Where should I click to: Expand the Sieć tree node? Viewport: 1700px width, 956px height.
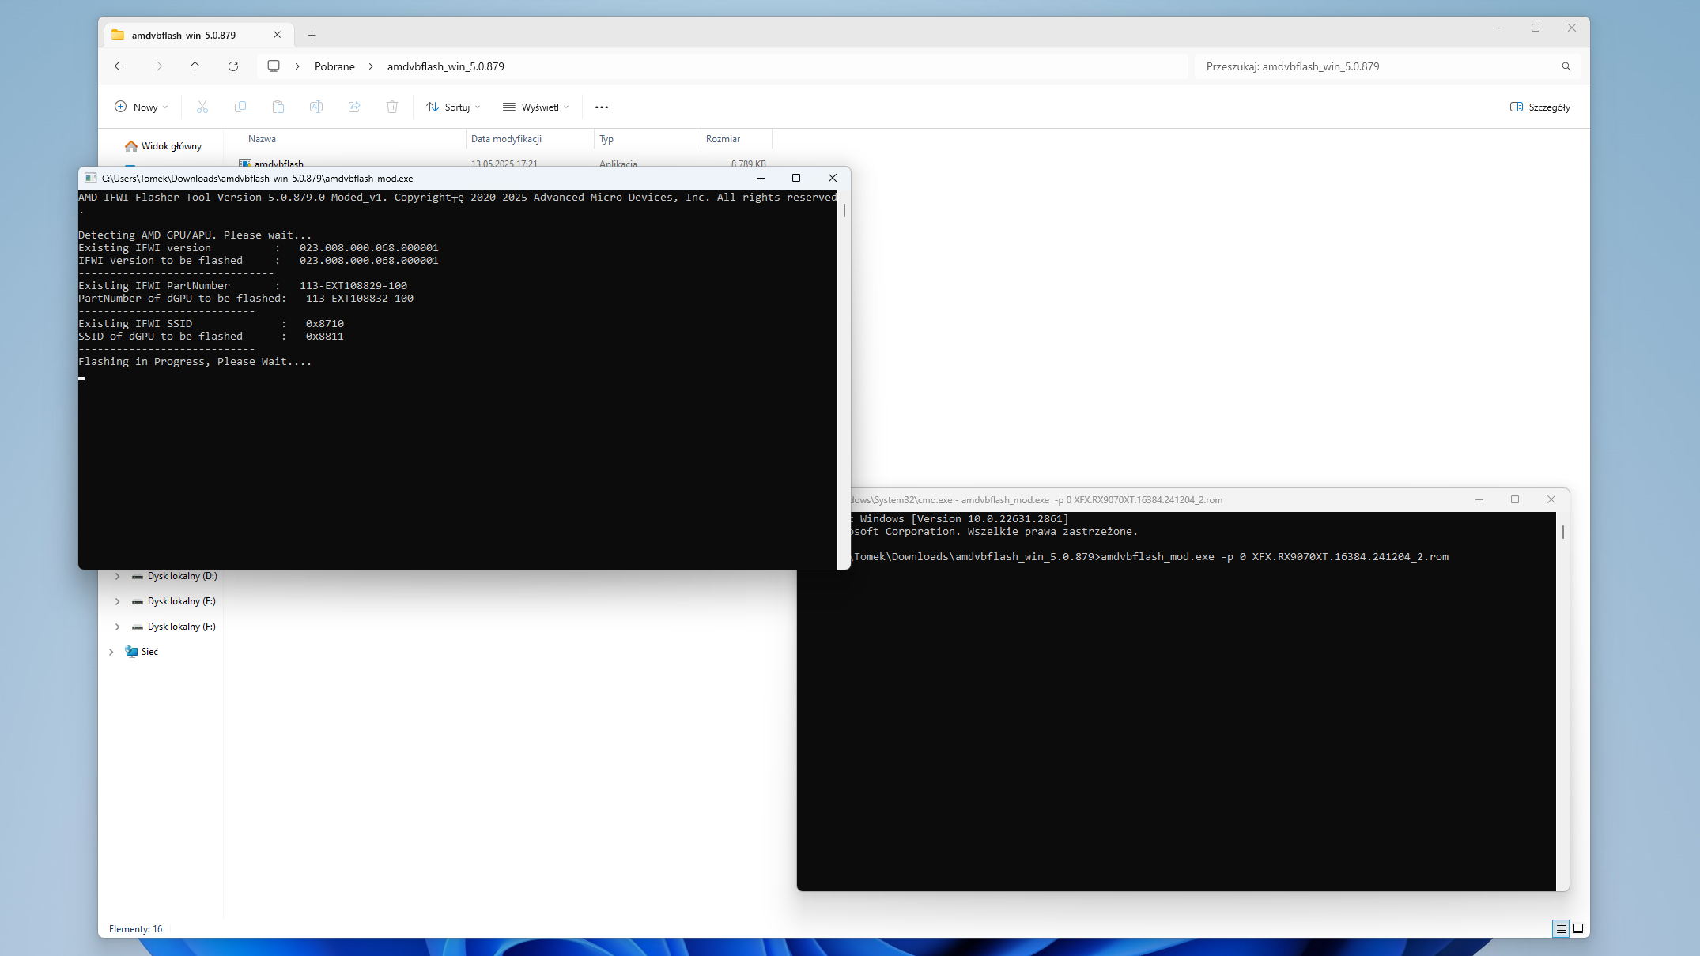point(111,652)
